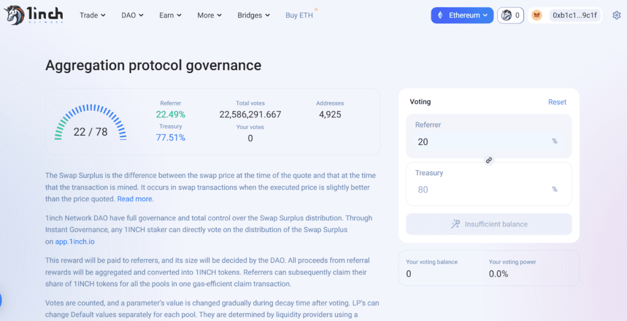Open wallet address 0xb1c1...9c1f
The image size is (627, 321).
pyautogui.click(x=575, y=15)
